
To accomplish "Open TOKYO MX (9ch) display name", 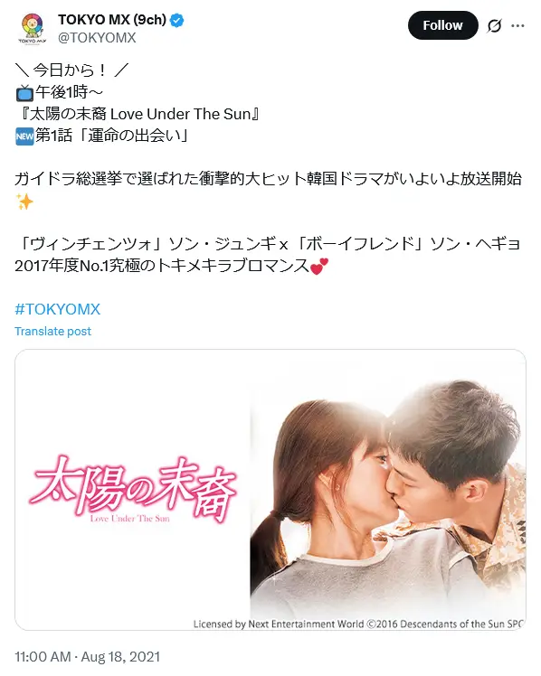I will tap(112, 20).
